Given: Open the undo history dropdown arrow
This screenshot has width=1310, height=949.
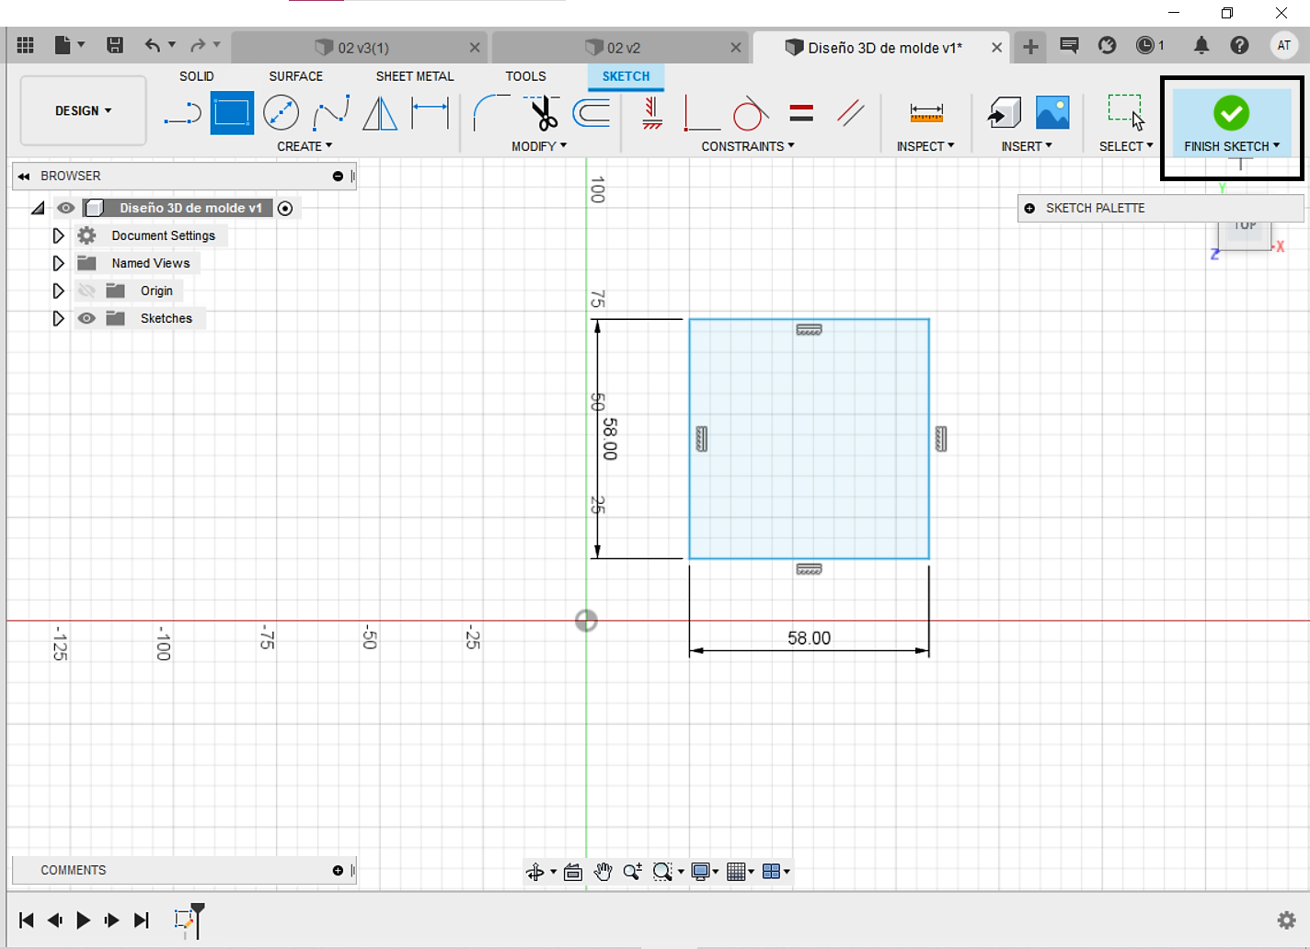Looking at the screenshot, I should (x=172, y=45).
